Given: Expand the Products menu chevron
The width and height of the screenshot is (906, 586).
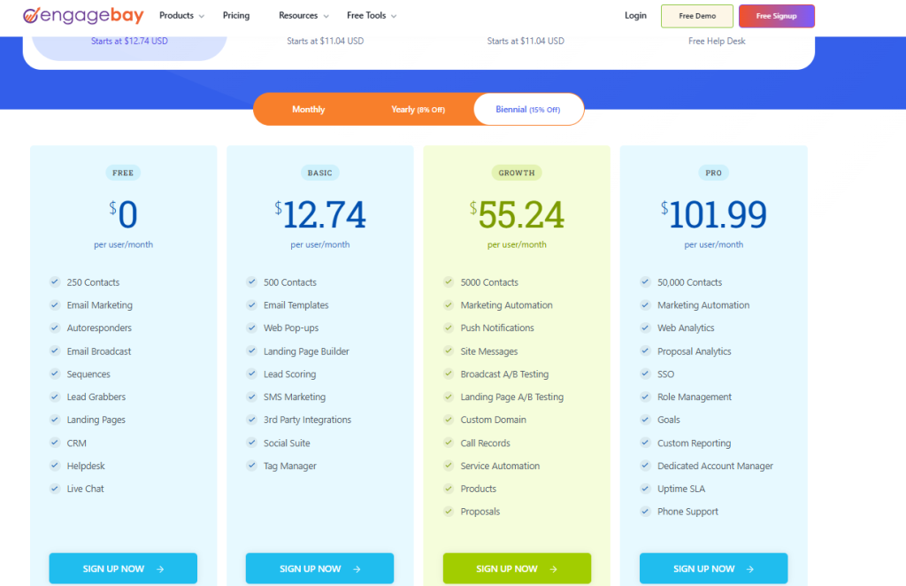Looking at the screenshot, I should tap(202, 16).
